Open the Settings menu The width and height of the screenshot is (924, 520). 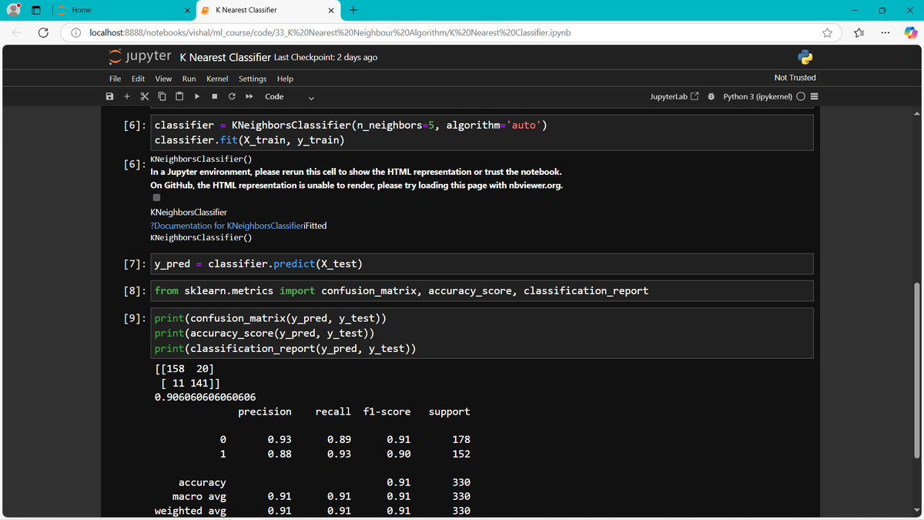(x=253, y=79)
